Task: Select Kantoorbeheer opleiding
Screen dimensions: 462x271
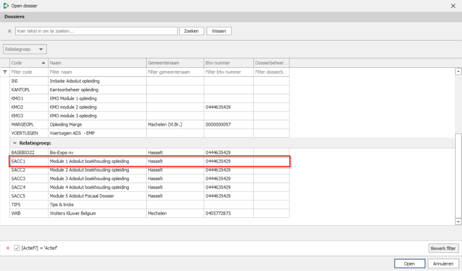Action: [74, 90]
